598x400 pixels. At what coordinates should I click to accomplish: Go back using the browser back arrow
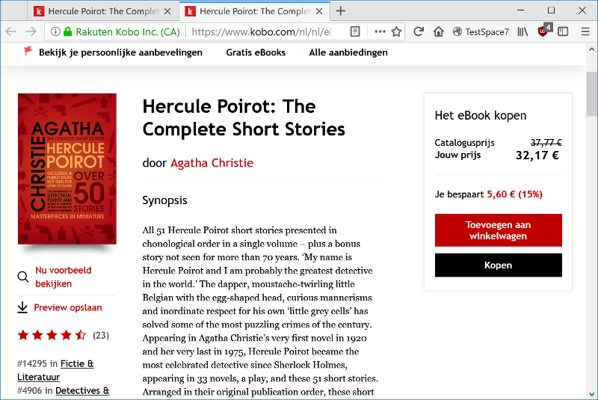[11, 31]
